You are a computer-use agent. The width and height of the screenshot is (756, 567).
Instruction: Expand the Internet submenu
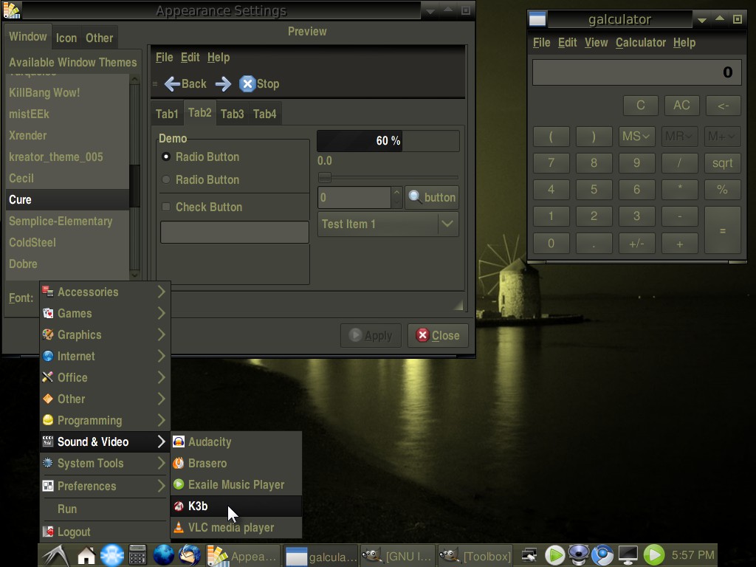[105, 357]
